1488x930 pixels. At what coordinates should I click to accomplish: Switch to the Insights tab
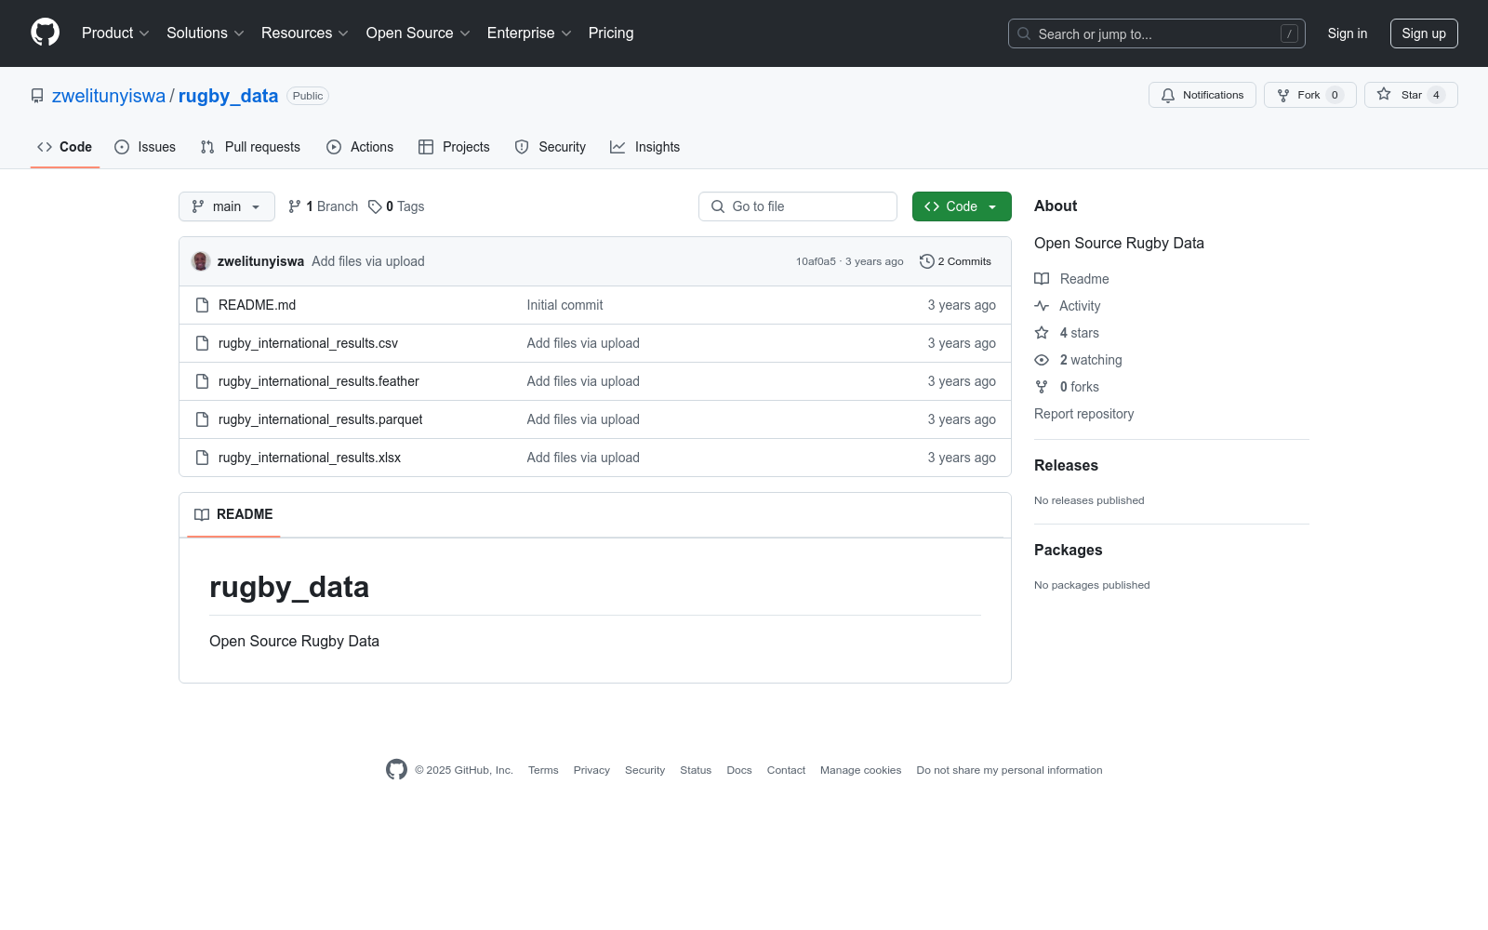645,147
